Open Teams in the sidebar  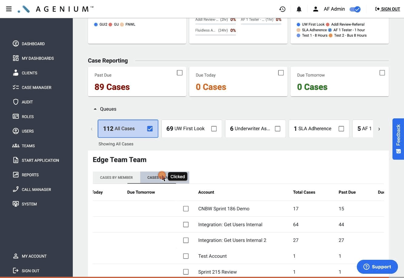pyautogui.click(x=28, y=146)
